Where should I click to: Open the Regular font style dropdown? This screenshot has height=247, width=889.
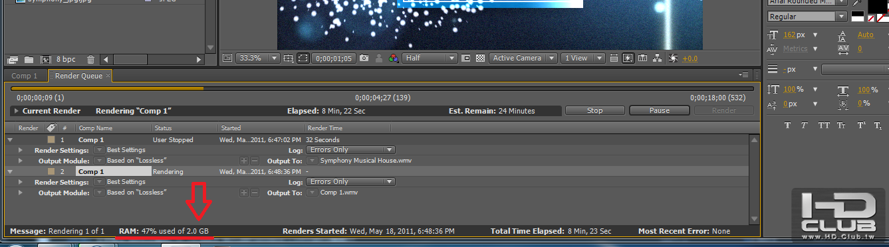click(x=807, y=17)
